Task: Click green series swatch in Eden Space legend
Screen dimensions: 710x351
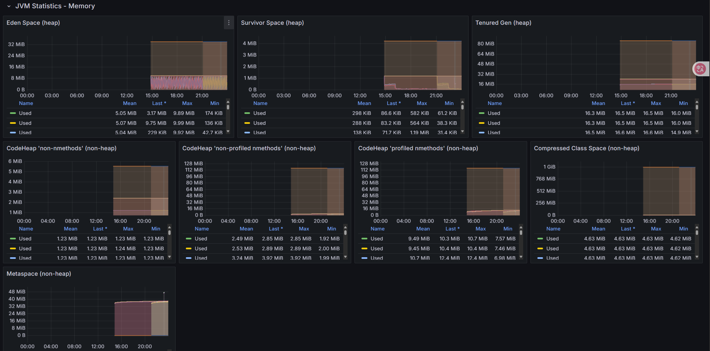Action: [x=13, y=113]
